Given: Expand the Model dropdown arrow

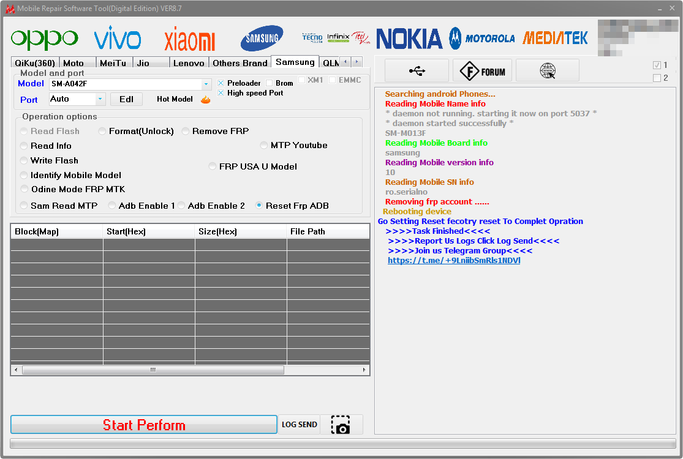Looking at the screenshot, I should pyautogui.click(x=206, y=84).
